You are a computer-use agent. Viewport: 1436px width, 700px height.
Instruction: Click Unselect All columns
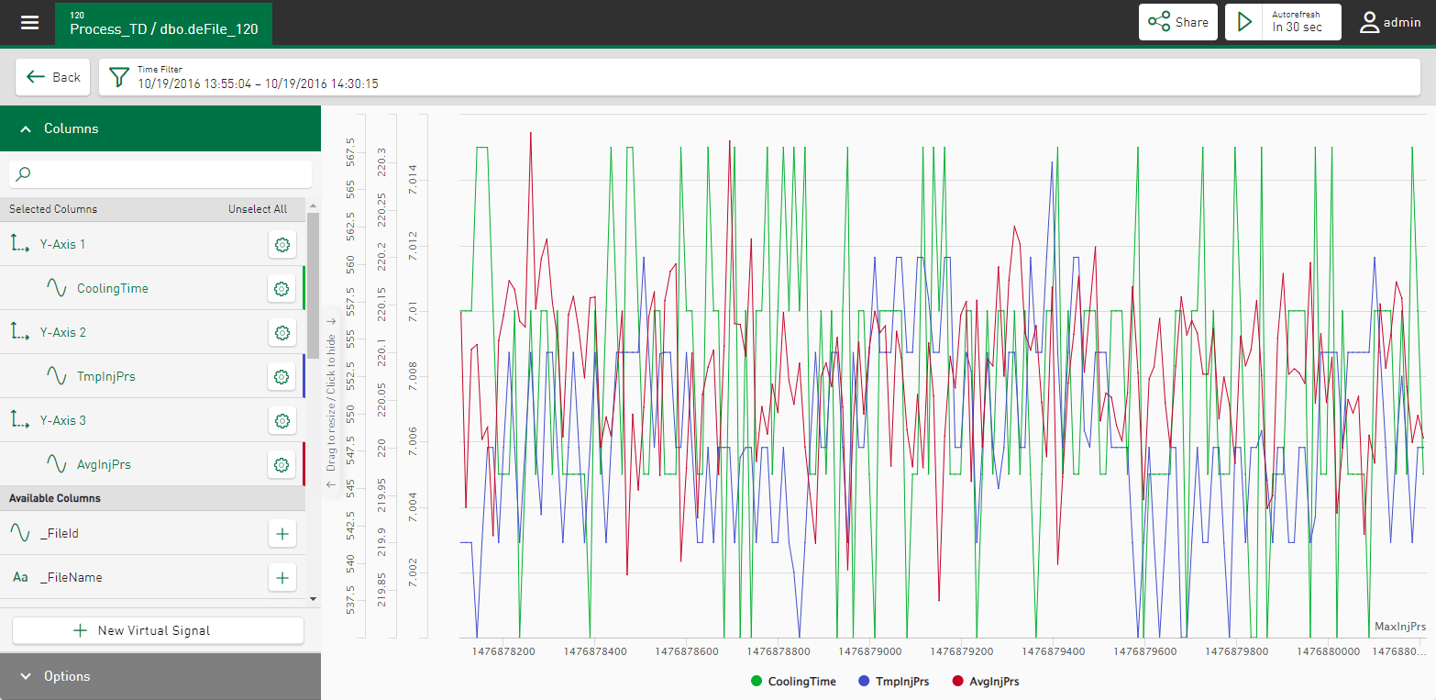tap(257, 209)
